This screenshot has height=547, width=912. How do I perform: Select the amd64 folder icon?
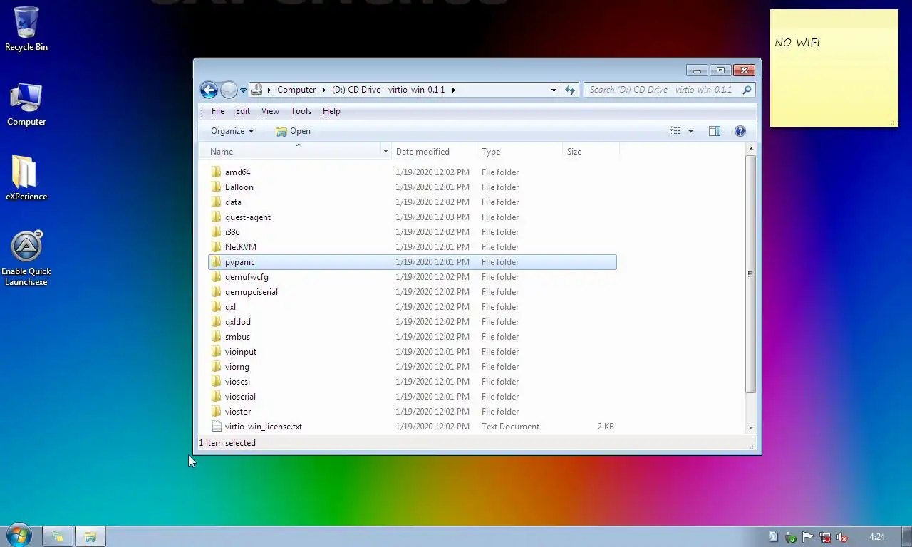[217, 172]
